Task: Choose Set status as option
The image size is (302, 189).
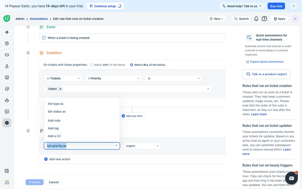Action: [x=82, y=111]
